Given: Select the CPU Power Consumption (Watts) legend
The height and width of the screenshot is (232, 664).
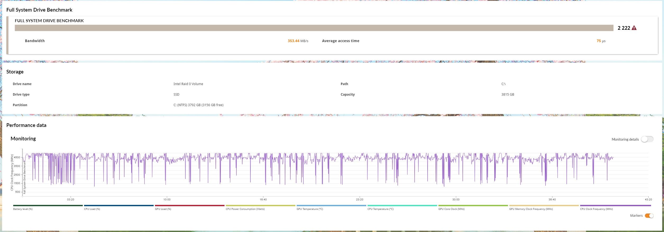Looking at the screenshot, I should (260, 207).
